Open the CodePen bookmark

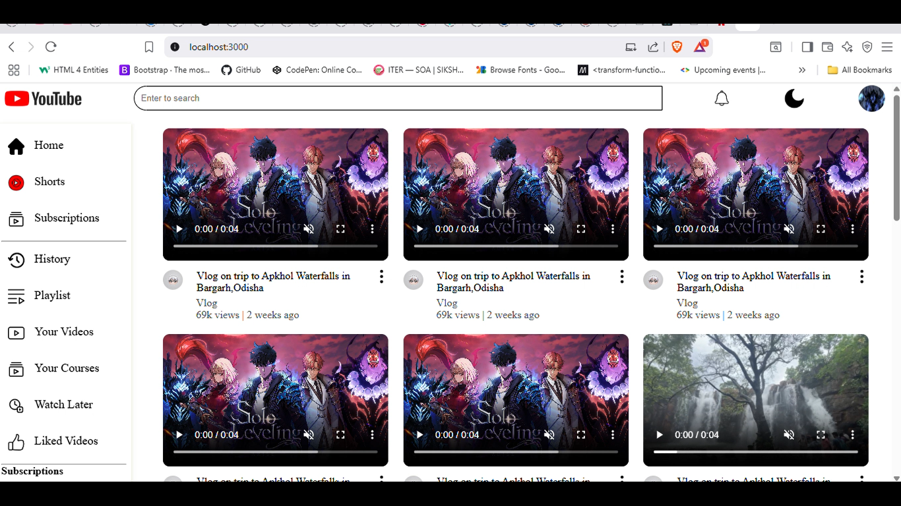click(317, 70)
